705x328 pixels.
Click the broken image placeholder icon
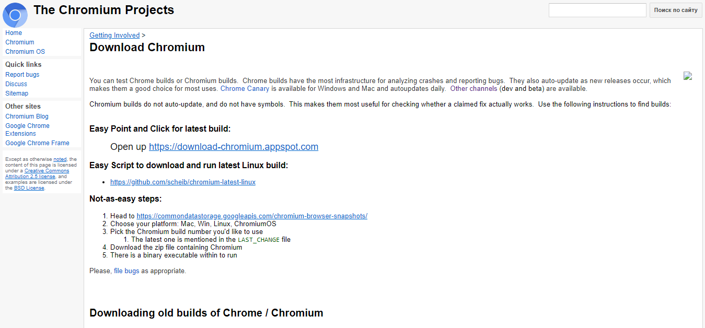click(687, 75)
